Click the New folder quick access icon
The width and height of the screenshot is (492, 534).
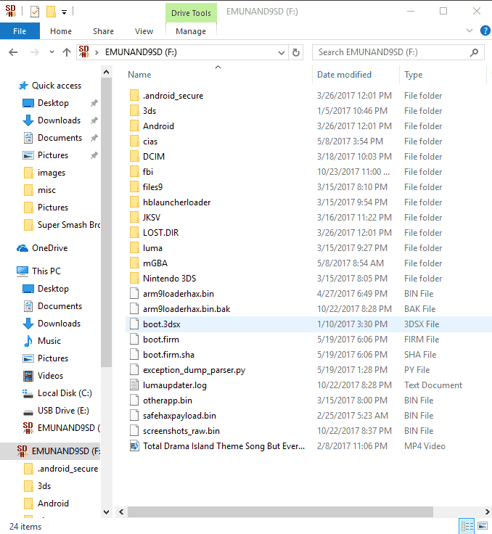(51, 12)
